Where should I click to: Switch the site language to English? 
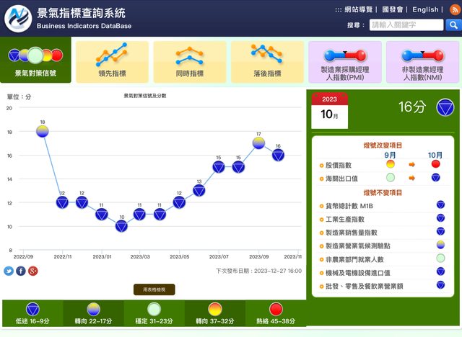(425, 9)
